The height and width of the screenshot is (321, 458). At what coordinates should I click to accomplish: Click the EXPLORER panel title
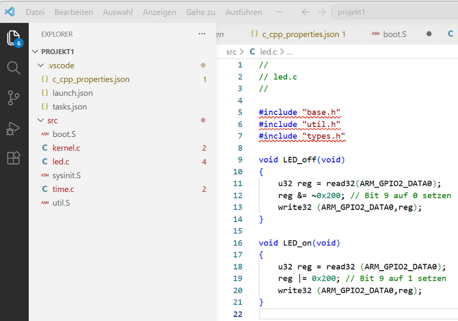coord(57,34)
